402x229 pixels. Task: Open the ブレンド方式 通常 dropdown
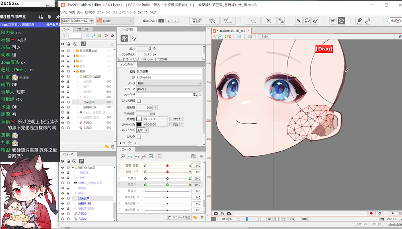coord(143,130)
